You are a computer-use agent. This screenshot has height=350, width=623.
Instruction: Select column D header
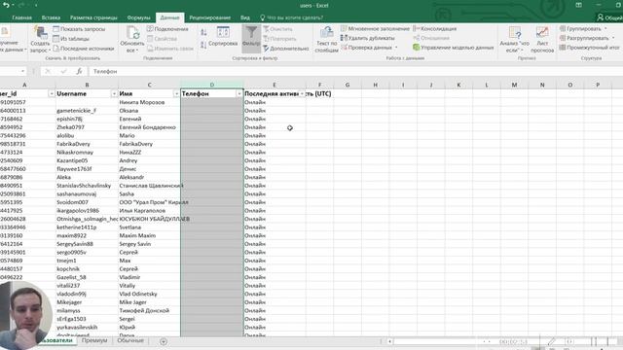point(212,85)
